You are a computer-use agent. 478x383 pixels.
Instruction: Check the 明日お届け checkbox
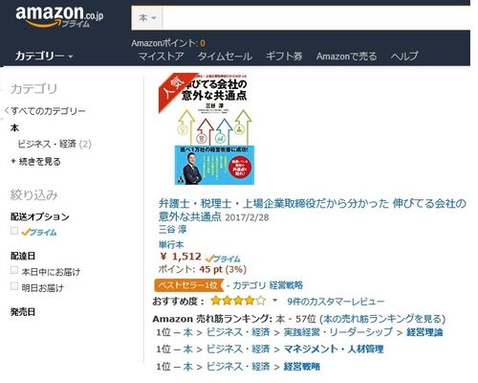14,286
